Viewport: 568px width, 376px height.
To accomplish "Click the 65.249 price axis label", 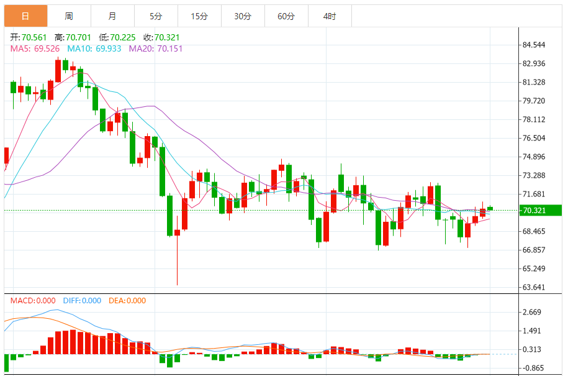I will tap(534, 268).
